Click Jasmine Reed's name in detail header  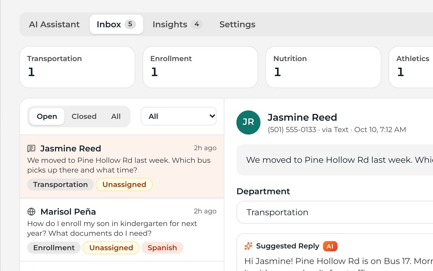pyautogui.click(x=302, y=117)
